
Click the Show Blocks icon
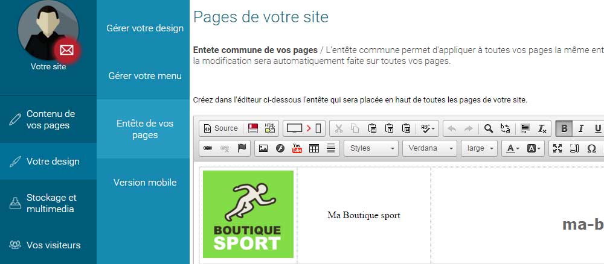tap(574, 148)
